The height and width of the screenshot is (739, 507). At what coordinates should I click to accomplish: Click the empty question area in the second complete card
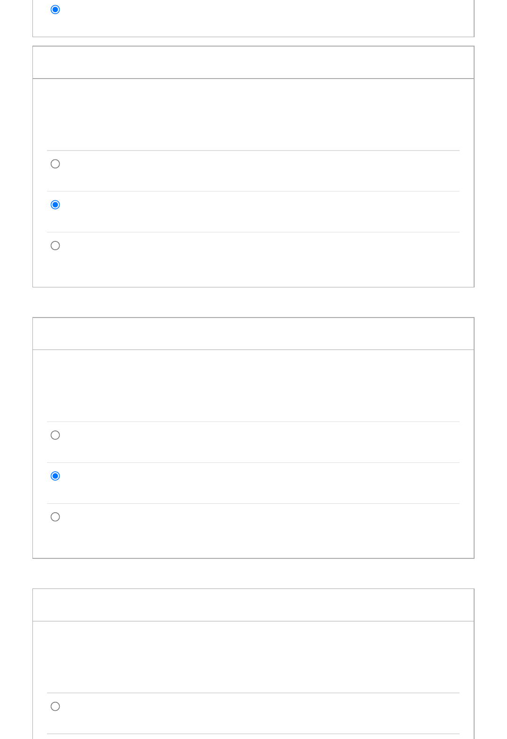(x=253, y=386)
